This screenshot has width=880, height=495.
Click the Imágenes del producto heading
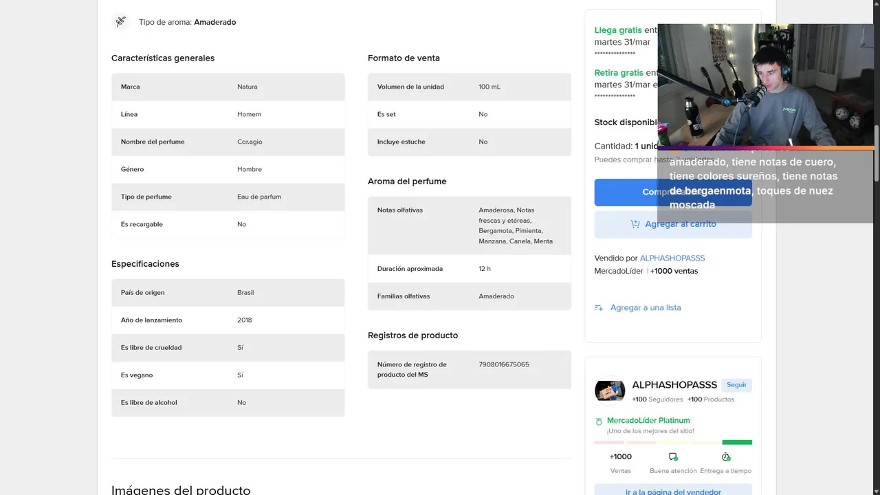(181, 489)
